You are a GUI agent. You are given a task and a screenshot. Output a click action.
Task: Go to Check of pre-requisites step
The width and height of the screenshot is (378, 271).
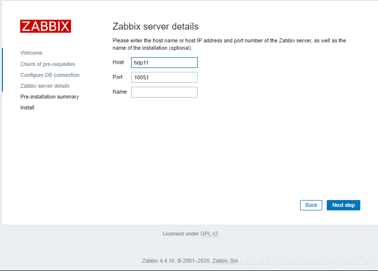(48, 64)
